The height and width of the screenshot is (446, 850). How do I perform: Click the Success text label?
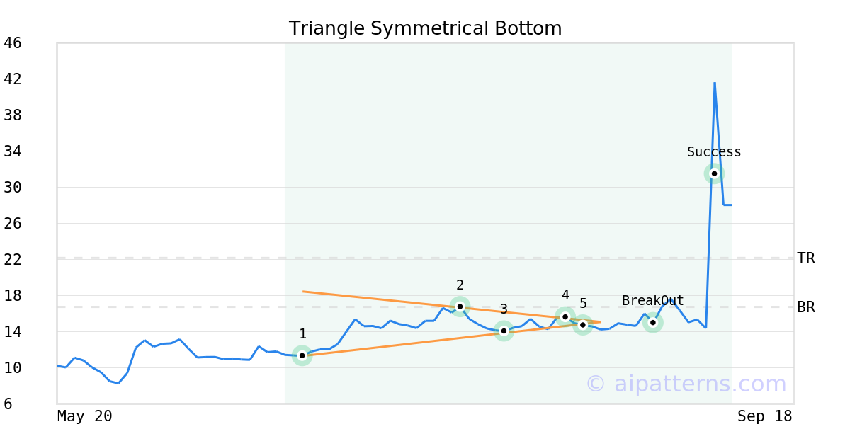pos(714,152)
